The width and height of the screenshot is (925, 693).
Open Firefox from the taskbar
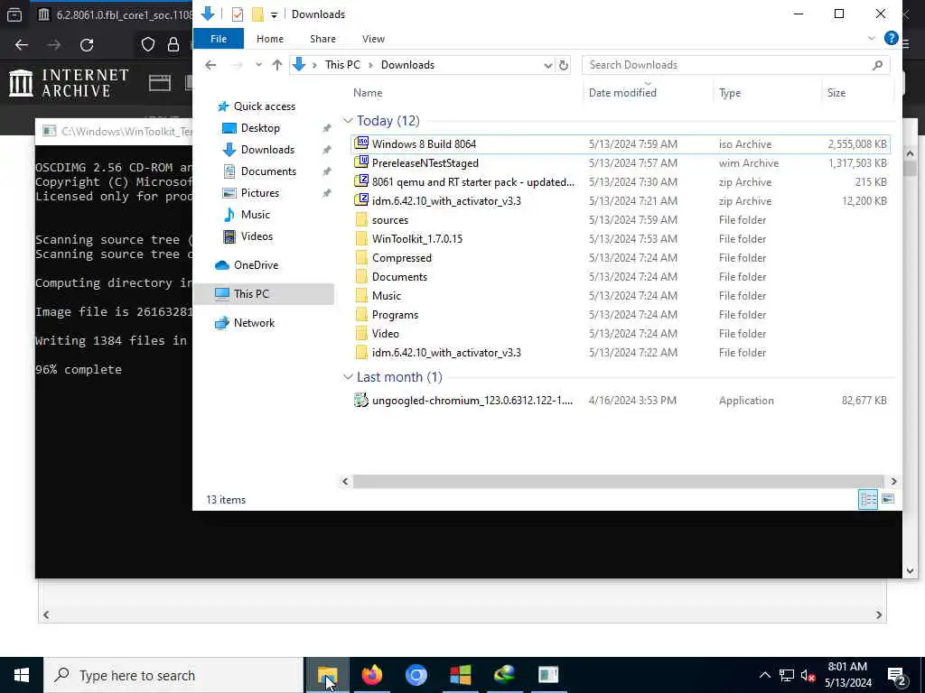tap(371, 675)
